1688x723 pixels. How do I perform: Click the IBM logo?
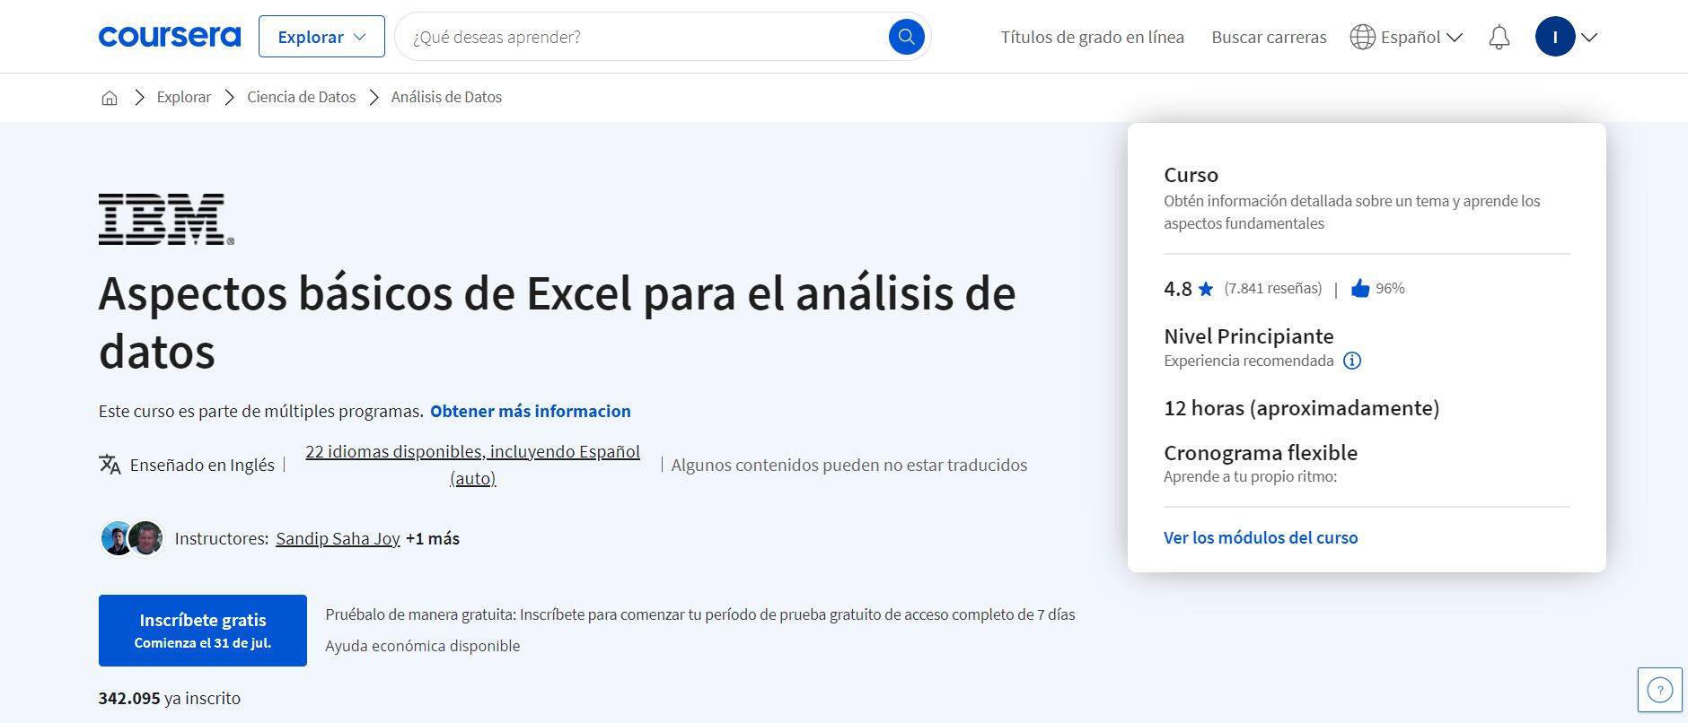coord(166,219)
